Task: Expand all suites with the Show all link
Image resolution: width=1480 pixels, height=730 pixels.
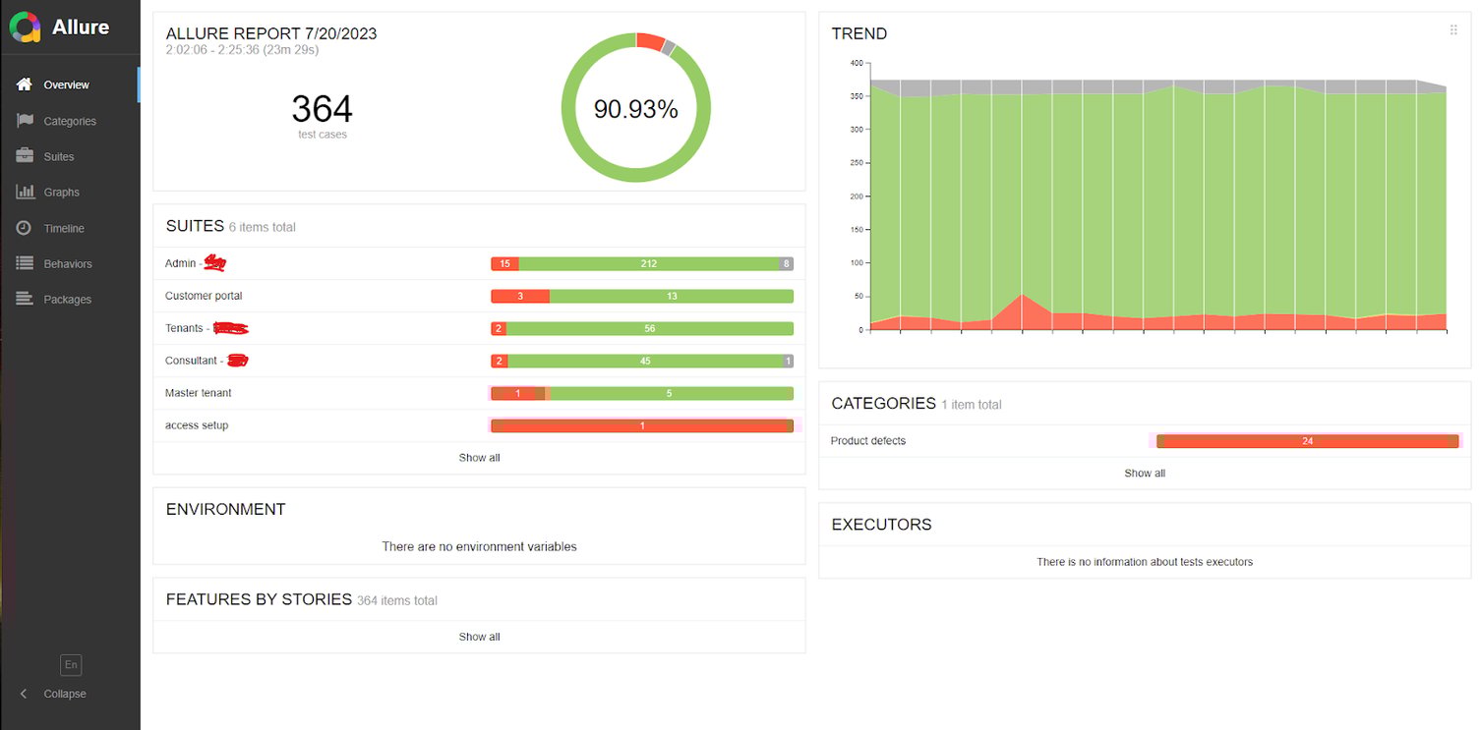Action: pos(479,457)
